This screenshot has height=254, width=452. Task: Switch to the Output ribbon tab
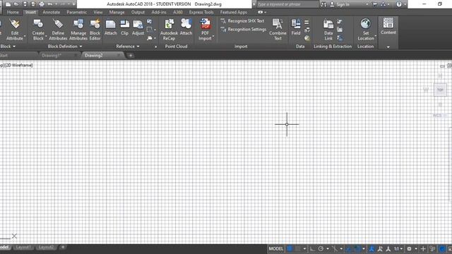[x=138, y=13]
